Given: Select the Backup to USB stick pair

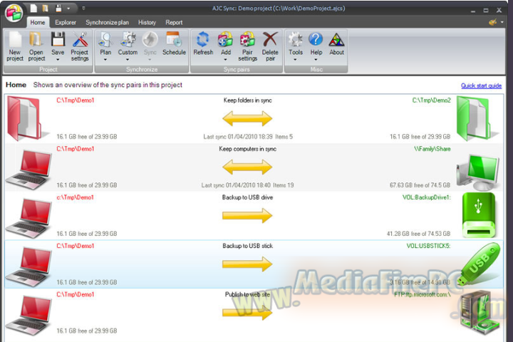Looking at the screenshot, I should point(254,264).
